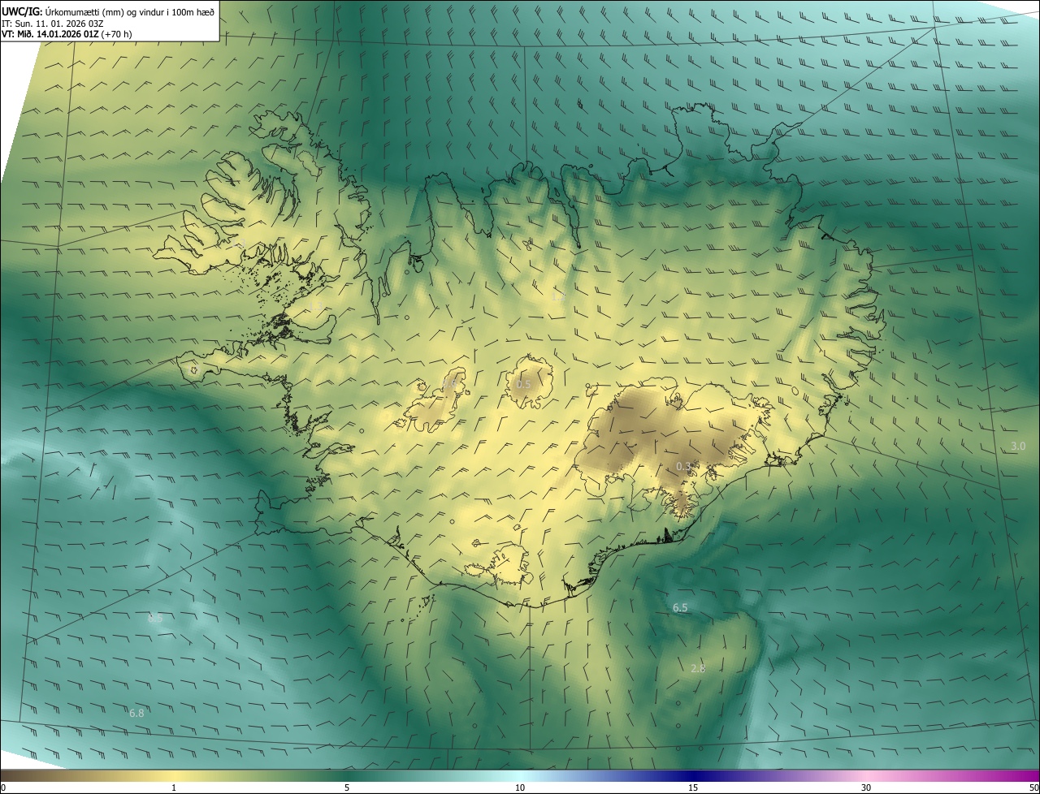
Task: Click the "3.0" value label
Action: (x=1018, y=447)
